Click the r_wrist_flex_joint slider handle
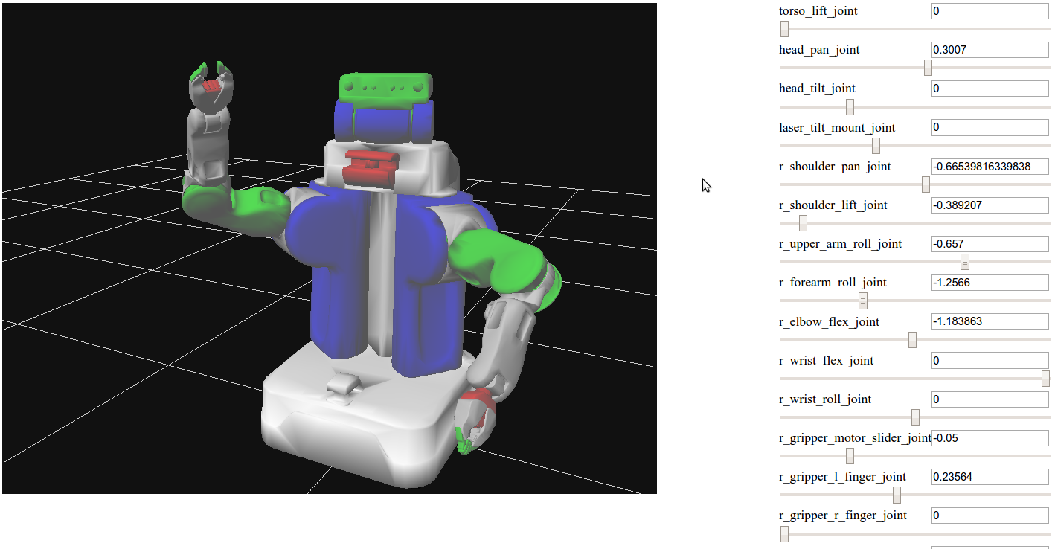The height and width of the screenshot is (549, 1055). coord(1045,379)
